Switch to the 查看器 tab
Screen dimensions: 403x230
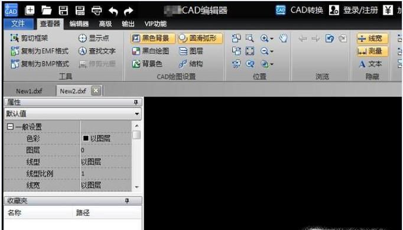pos(50,24)
